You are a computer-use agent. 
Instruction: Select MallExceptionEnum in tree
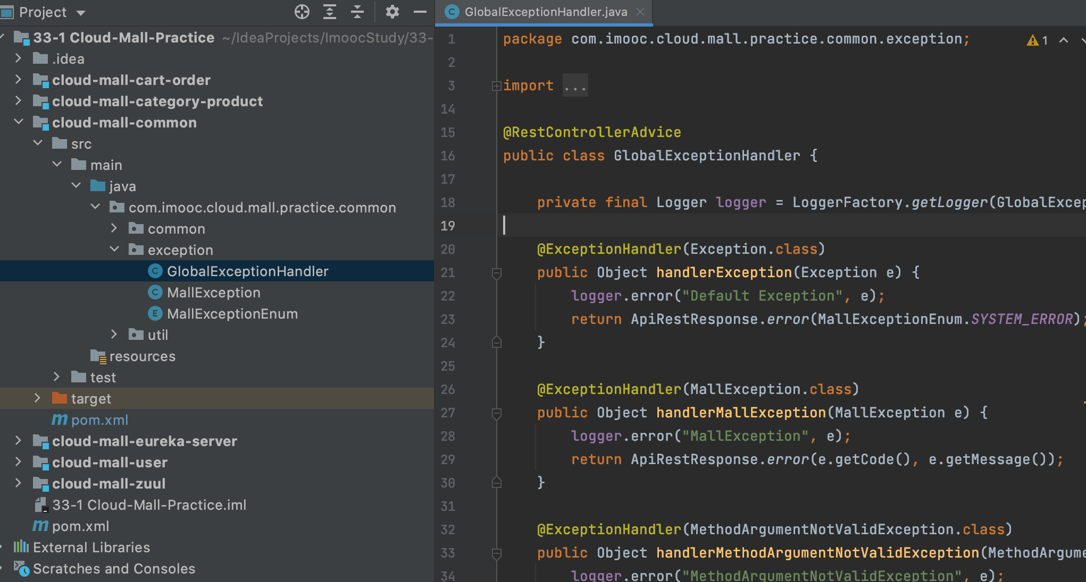point(216,313)
